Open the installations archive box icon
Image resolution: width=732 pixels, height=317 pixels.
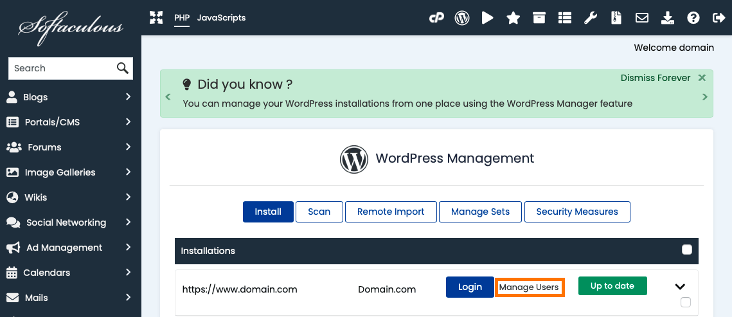click(x=539, y=18)
